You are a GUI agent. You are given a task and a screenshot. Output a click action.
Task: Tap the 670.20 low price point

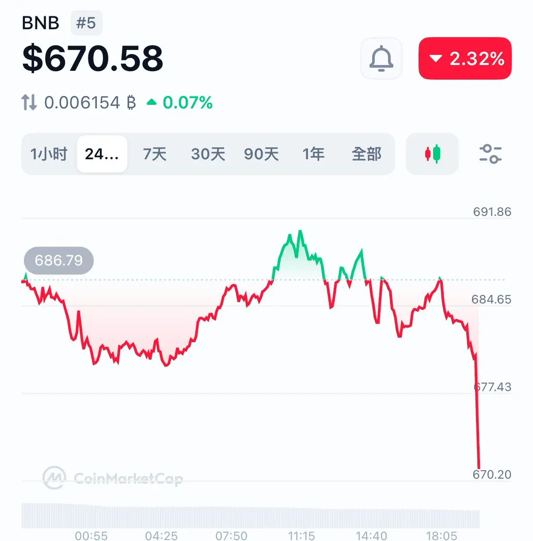click(x=478, y=467)
